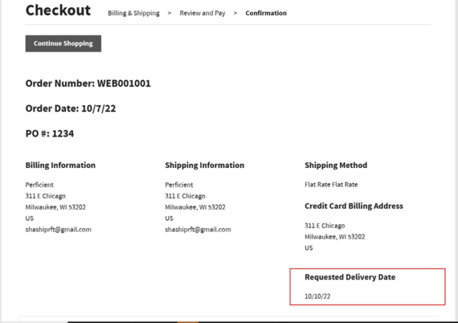Click the Order Date 10/7/22 line
Image resolution: width=458 pixels, height=323 pixels.
point(71,109)
